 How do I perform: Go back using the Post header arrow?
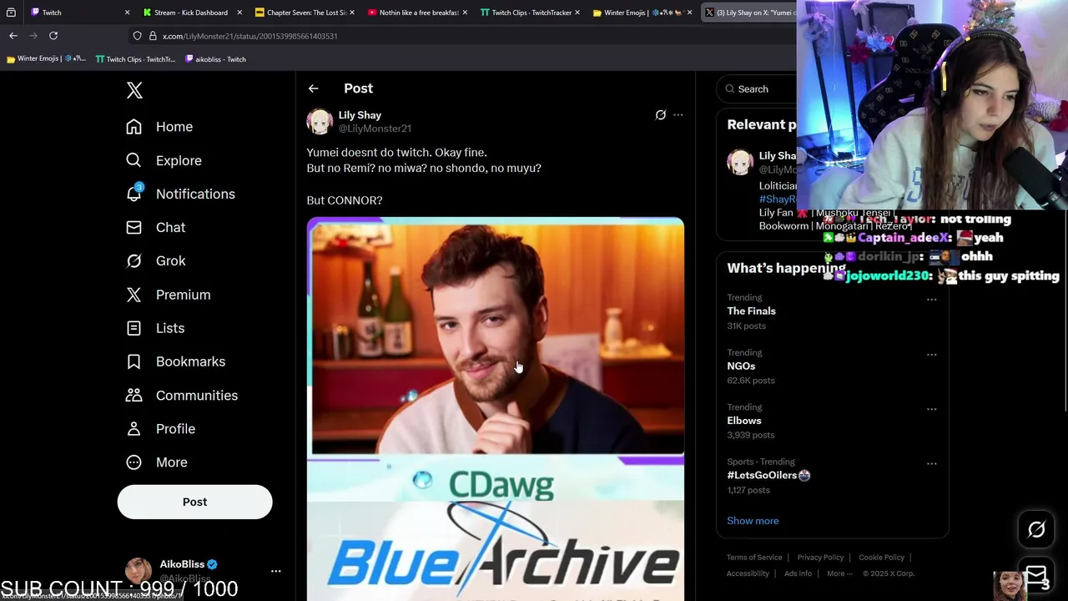click(x=313, y=88)
